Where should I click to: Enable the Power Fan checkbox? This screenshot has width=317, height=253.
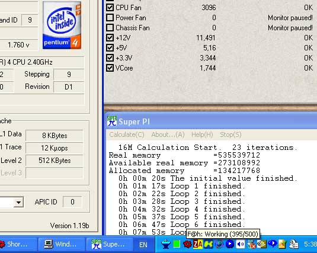pyautogui.click(x=110, y=17)
